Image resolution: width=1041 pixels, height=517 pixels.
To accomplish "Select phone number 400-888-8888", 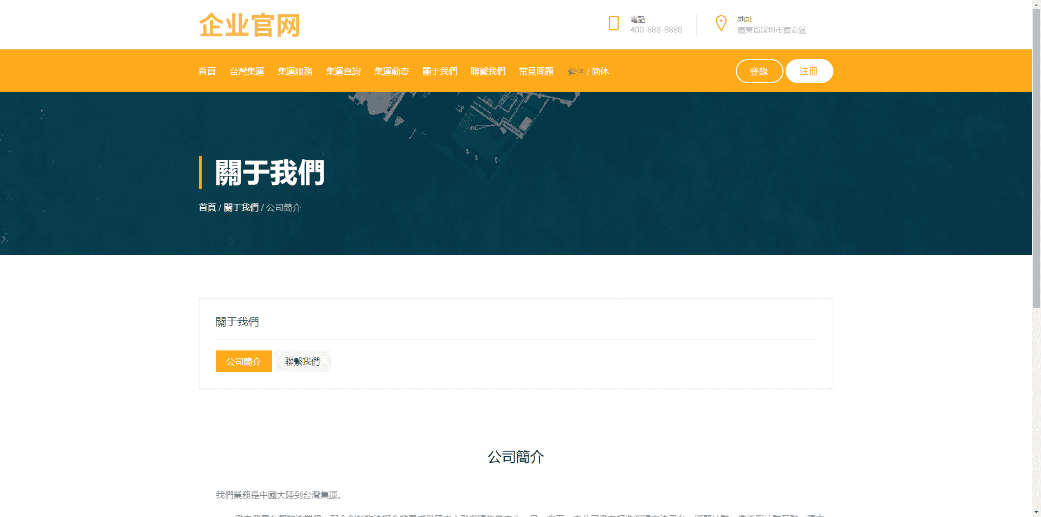I will 656,30.
